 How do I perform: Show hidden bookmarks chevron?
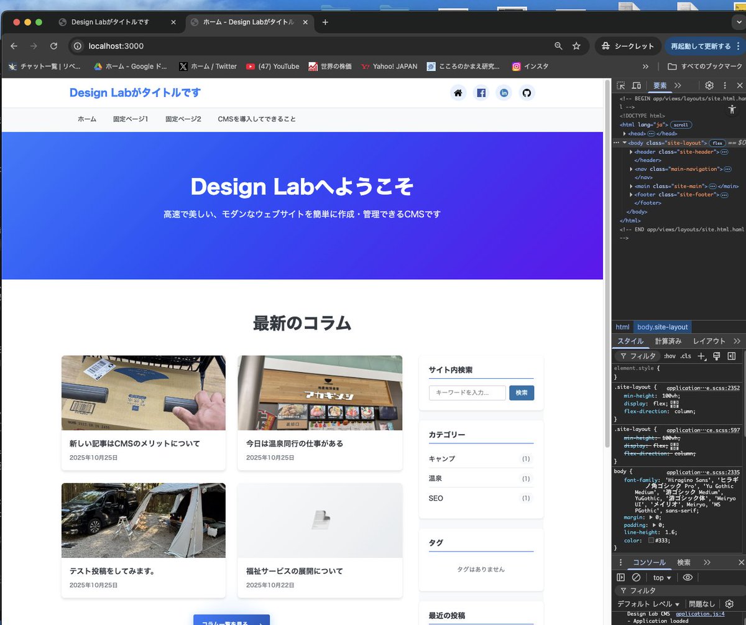(x=645, y=67)
